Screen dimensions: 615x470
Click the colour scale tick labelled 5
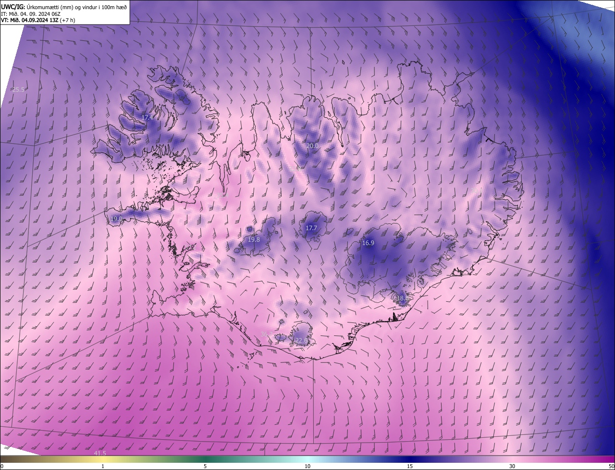click(x=205, y=466)
